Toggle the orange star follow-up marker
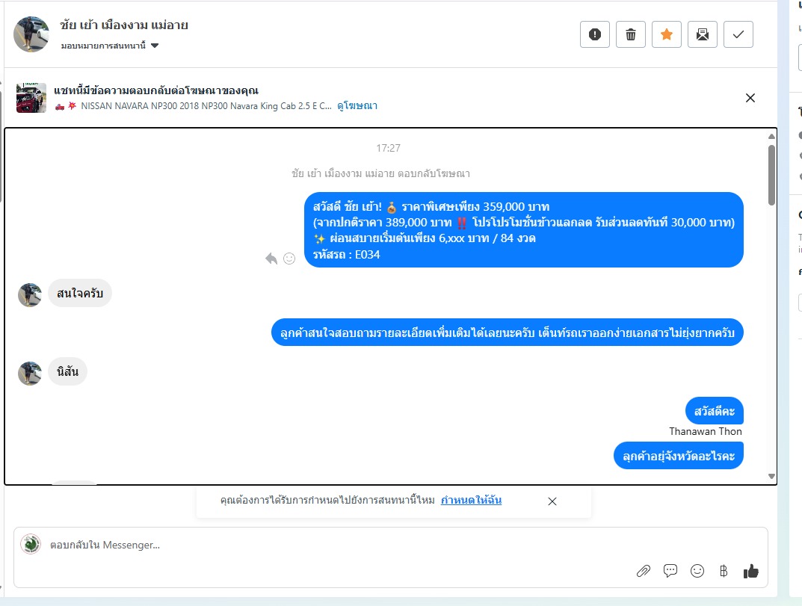802x606 pixels. coord(667,34)
